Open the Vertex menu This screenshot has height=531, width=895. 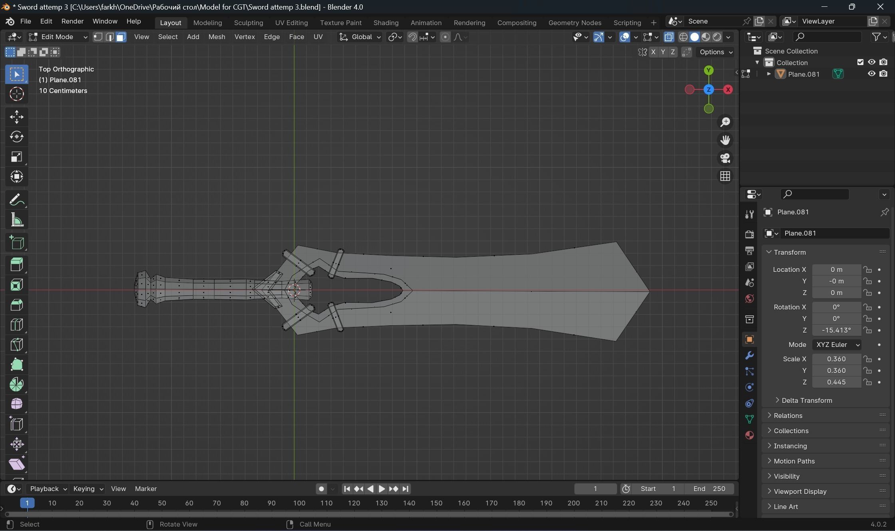coord(245,37)
